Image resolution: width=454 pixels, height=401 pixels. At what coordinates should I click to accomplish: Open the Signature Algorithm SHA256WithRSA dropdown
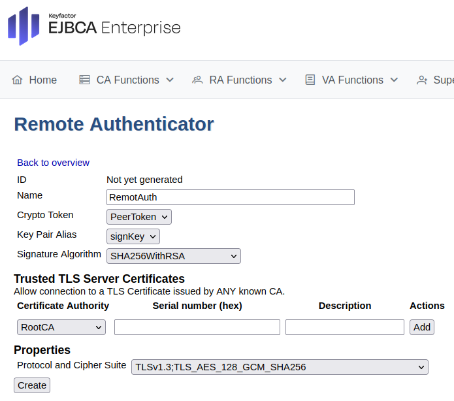(174, 256)
